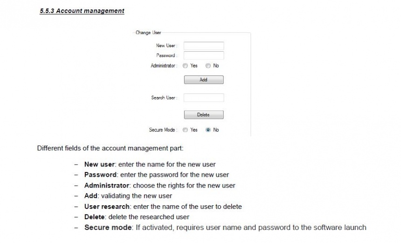401x243 pixels.
Task: Click the 'New User :' form label
Action: coord(167,46)
